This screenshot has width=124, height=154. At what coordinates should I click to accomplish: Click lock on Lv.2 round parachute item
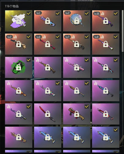[x=77, y=21]
